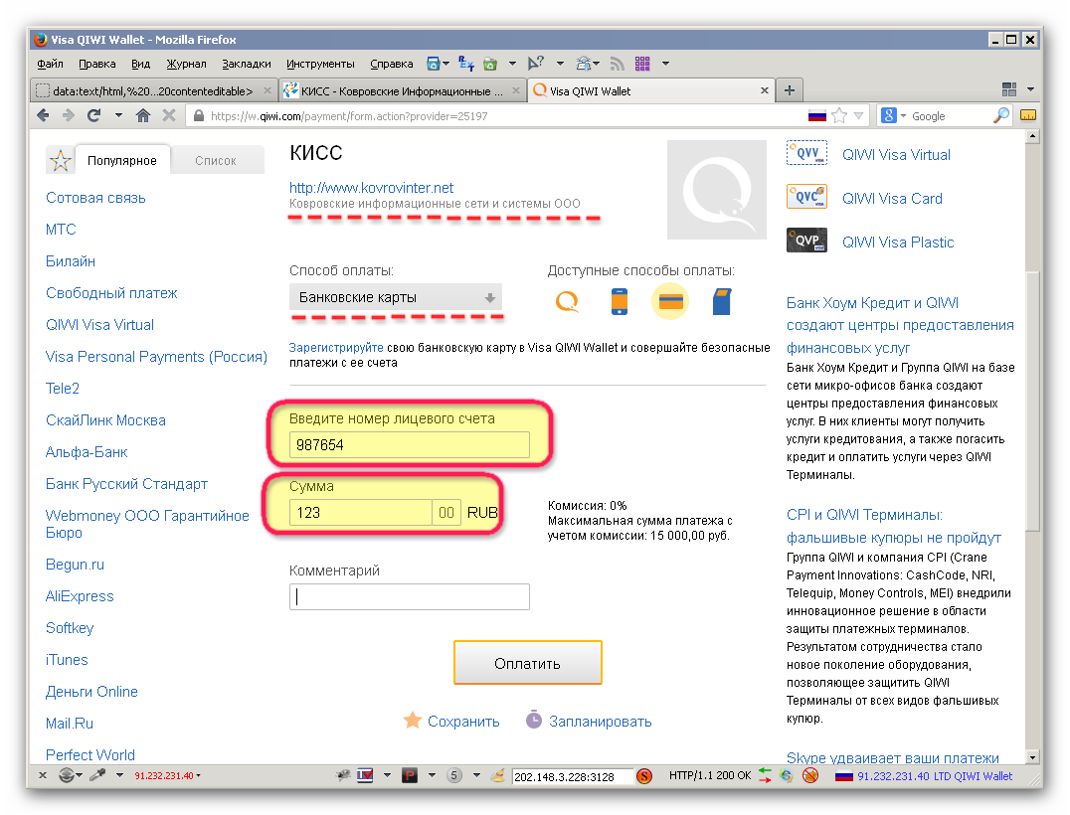Click the Зарегистрируйте link
1070x815 pixels.
coord(336,348)
